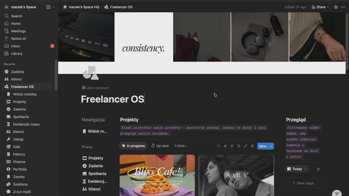Screen dimensions: 349x196
Task: Show hidden views via 1 more
Action: (181, 146)
